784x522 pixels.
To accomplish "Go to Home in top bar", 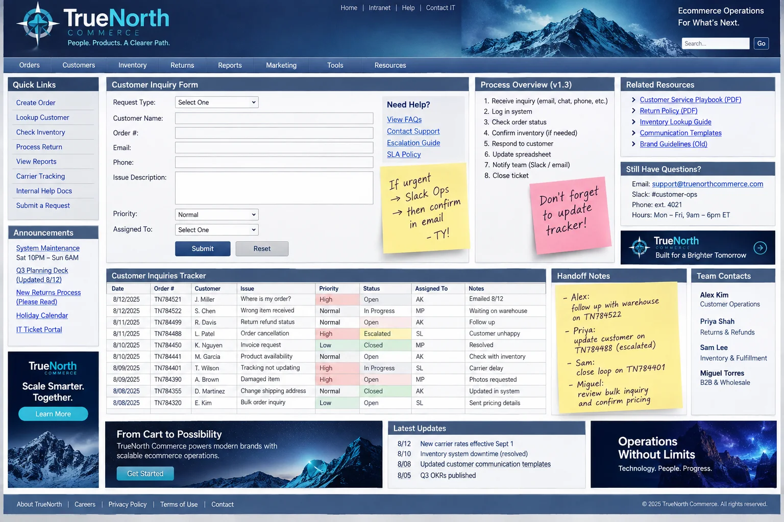I will (x=349, y=8).
